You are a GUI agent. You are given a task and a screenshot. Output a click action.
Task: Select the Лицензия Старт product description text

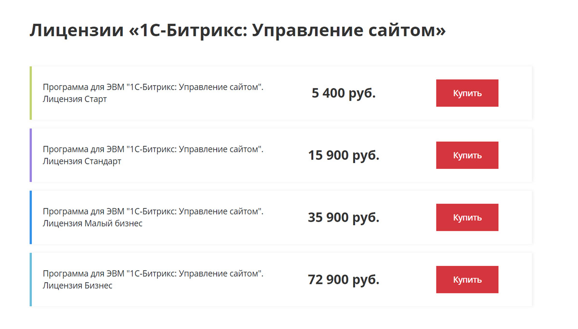point(153,92)
